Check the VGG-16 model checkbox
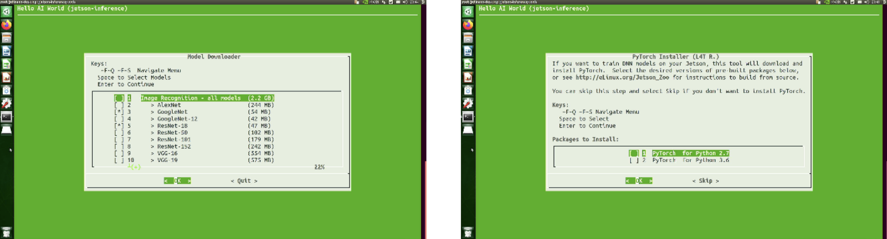 click(x=119, y=153)
